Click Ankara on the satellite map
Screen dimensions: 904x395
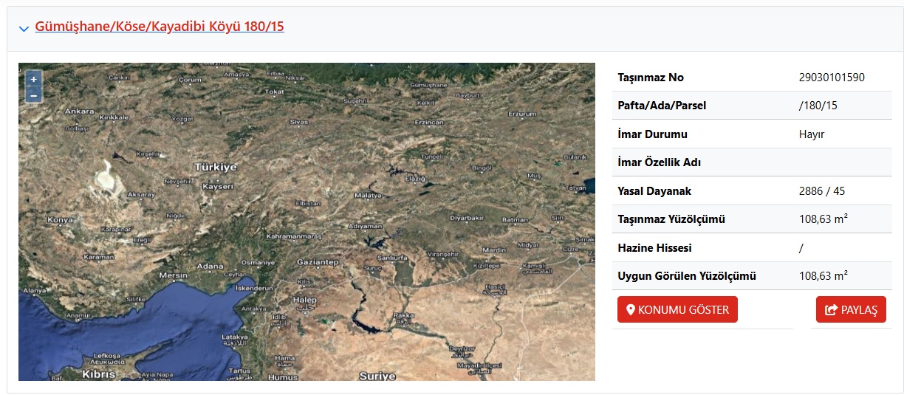coord(80,112)
